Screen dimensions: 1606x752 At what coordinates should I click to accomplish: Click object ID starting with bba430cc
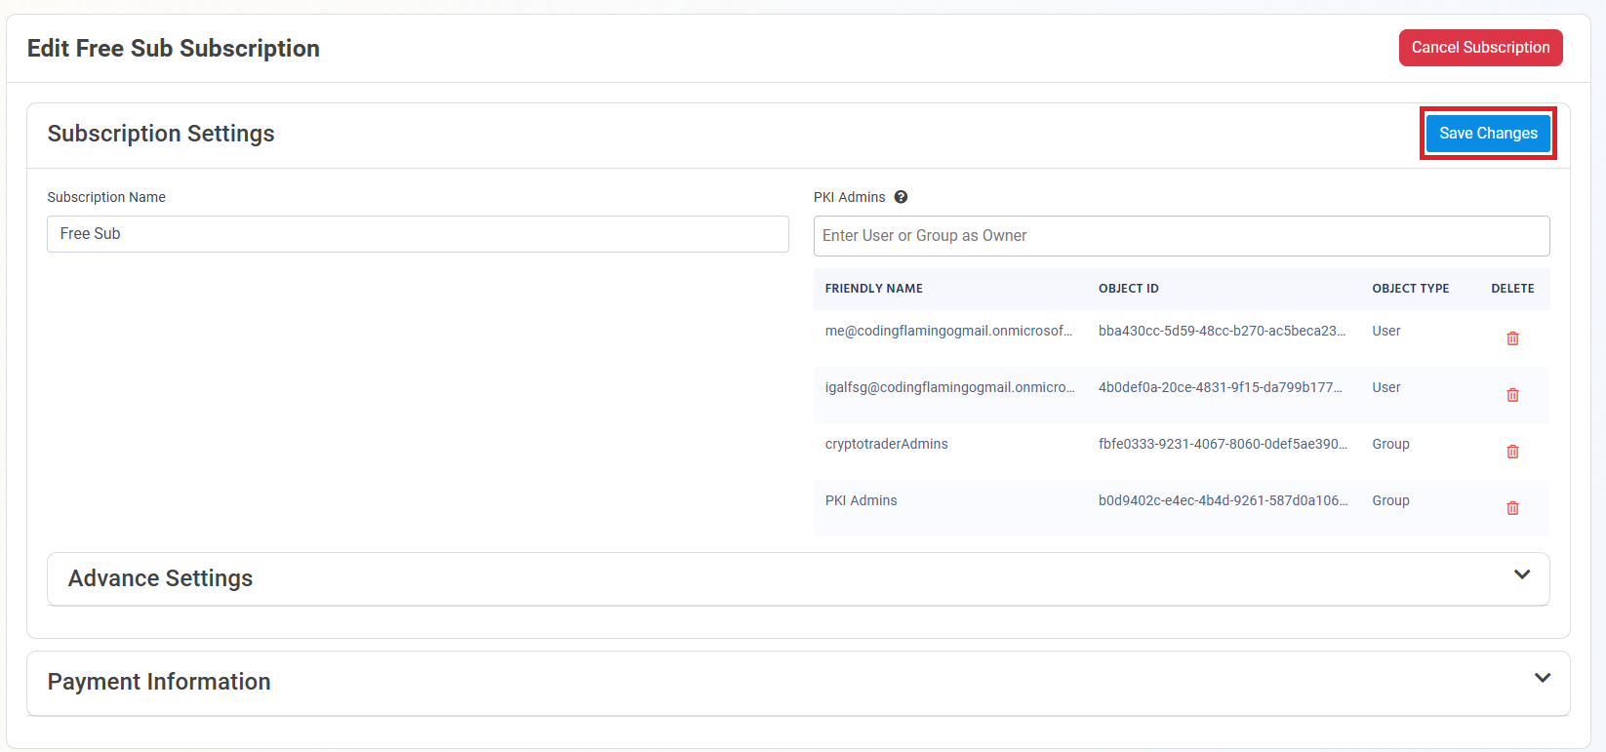(1221, 331)
